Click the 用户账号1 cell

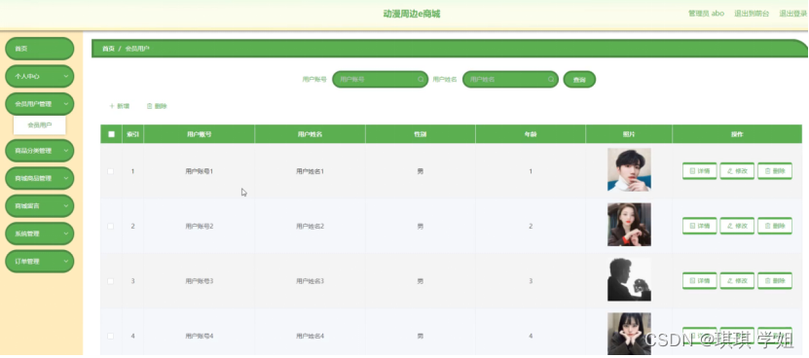pyautogui.click(x=200, y=171)
